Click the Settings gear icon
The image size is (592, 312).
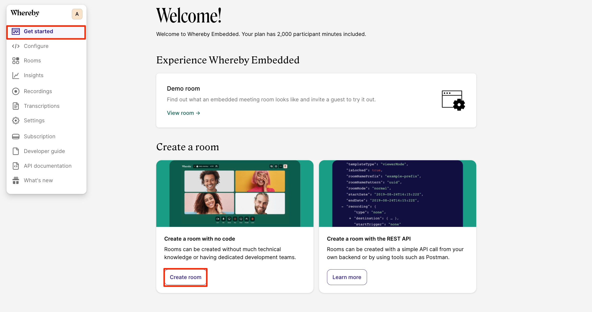pyautogui.click(x=16, y=121)
